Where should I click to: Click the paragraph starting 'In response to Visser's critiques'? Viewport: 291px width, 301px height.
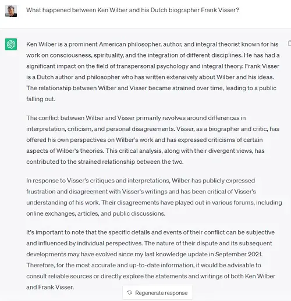coord(154,197)
